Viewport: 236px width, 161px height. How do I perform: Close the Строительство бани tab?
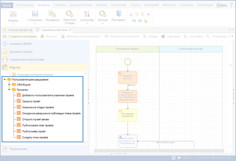[x=70, y=30]
